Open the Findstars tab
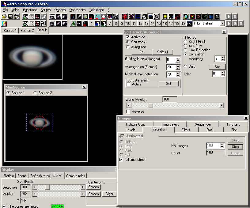Viewport: 250px width, 208px height. tap(233, 124)
